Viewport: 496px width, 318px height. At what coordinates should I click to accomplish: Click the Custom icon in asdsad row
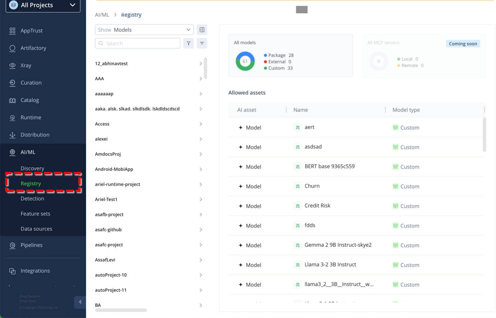pyautogui.click(x=396, y=147)
